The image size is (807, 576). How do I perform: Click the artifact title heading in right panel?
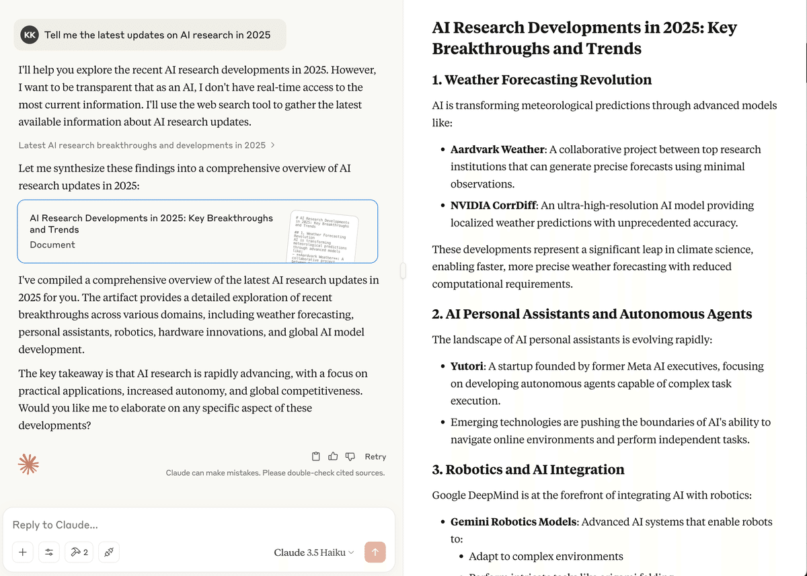[x=584, y=38]
